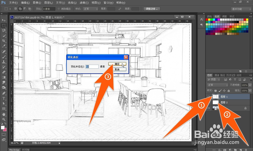
Task: Select the Rectangle shape tool
Action: 4,109
